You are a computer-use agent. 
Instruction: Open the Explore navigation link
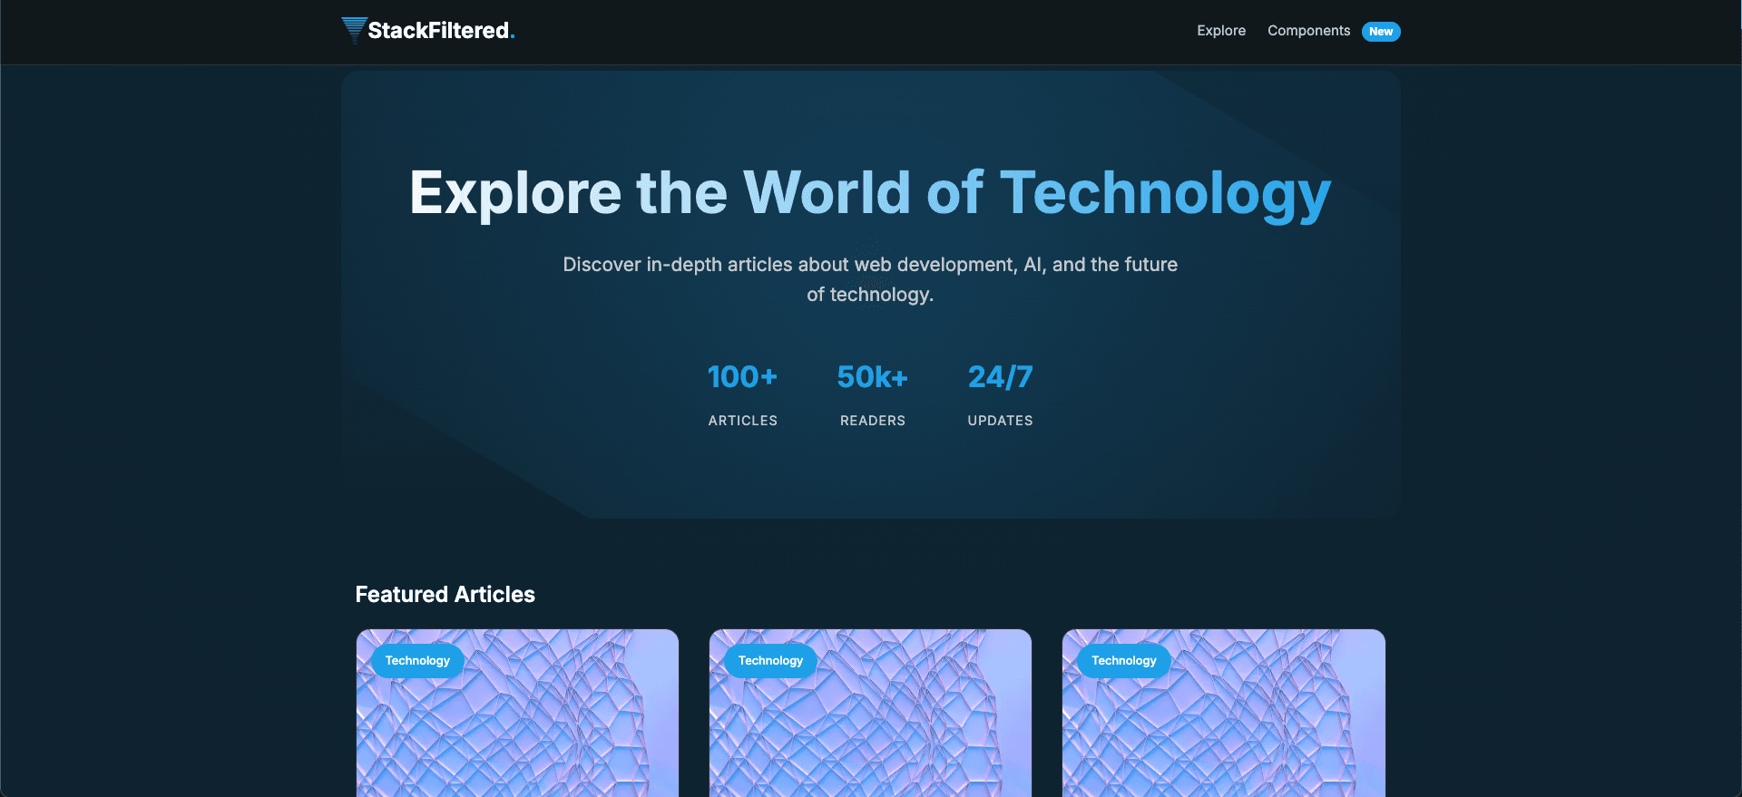[1220, 31]
